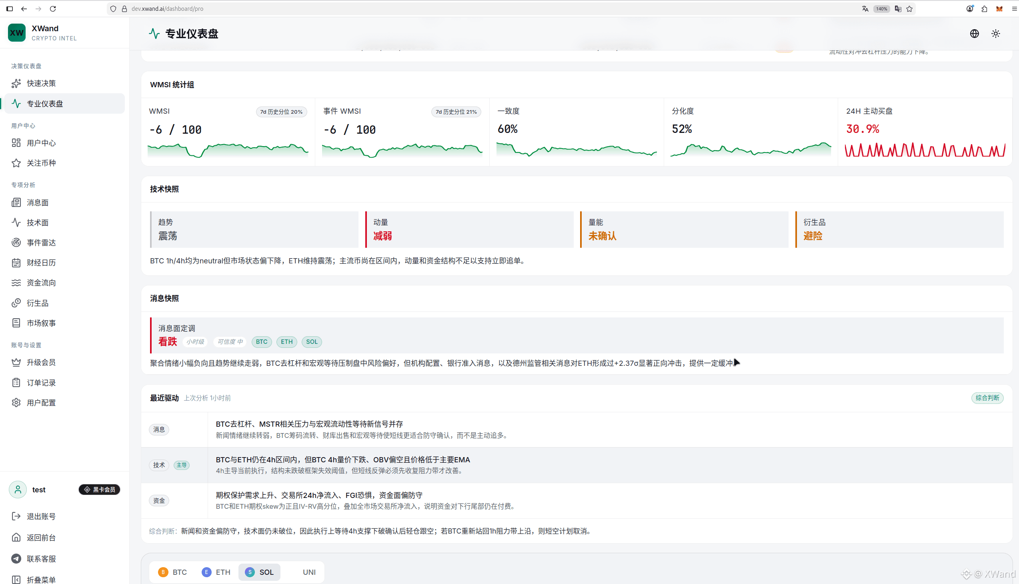Open 技术面 pulse icon
The height and width of the screenshot is (584, 1019).
(x=16, y=223)
